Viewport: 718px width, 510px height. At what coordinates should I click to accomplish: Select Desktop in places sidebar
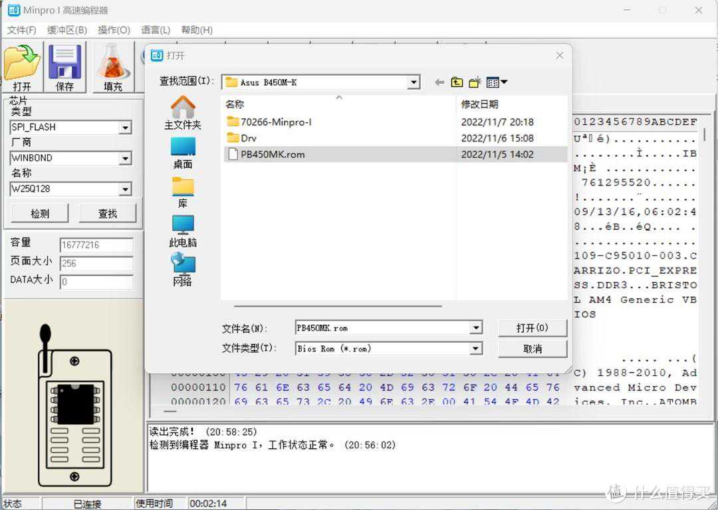click(183, 153)
